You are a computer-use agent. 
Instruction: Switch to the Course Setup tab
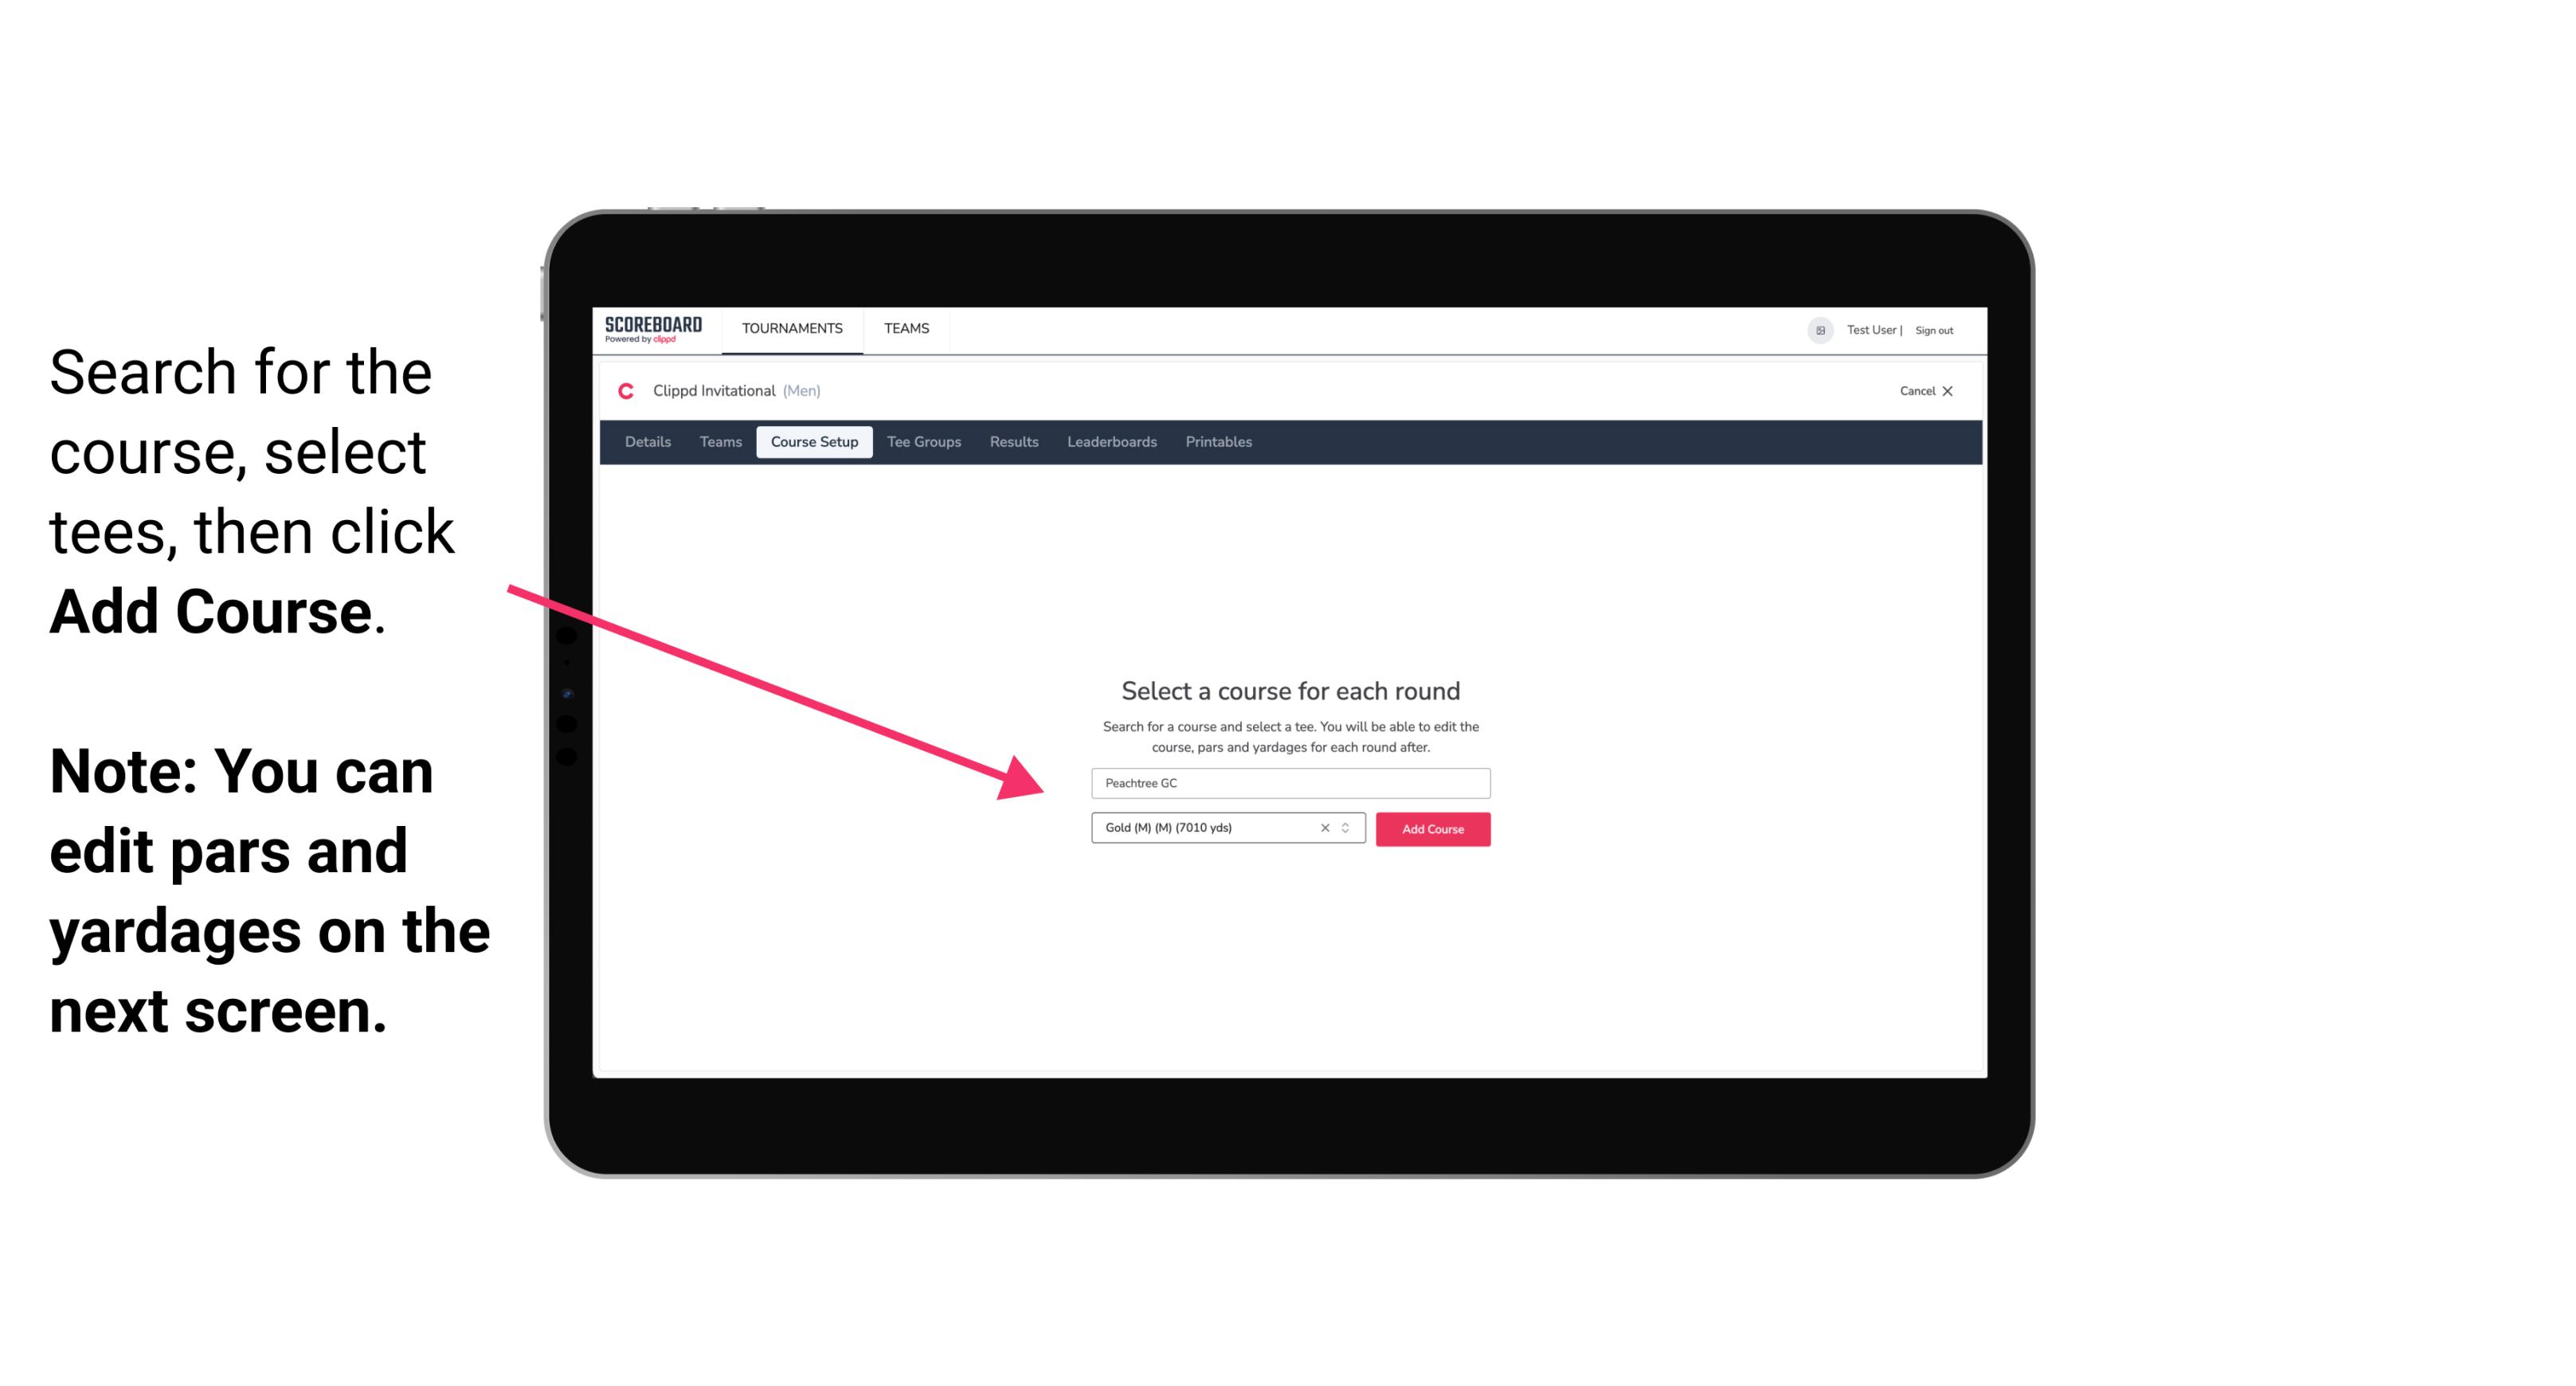point(814,442)
